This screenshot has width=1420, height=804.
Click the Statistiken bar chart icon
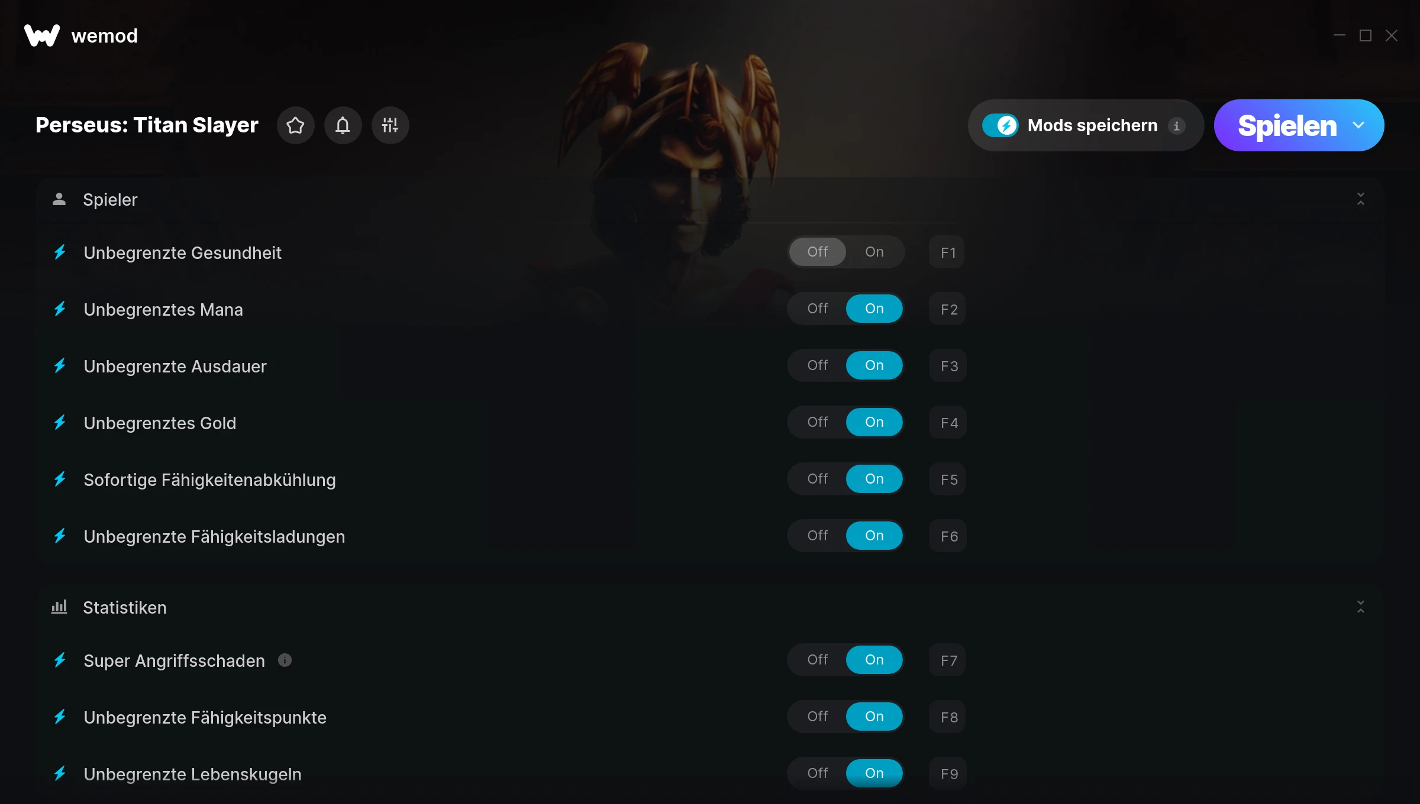point(59,607)
